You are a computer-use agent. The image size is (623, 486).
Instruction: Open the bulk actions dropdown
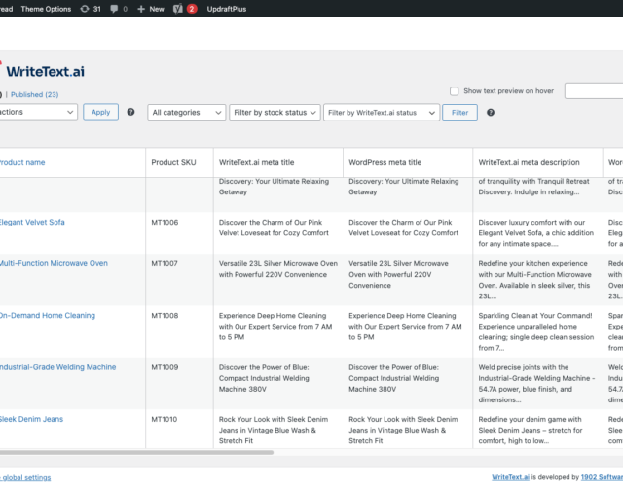tap(37, 113)
